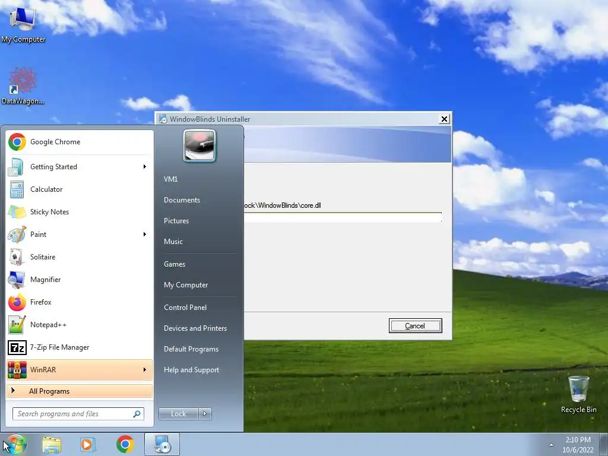Open Pictures from Start menu
This screenshot has height=456, width=608.
click(x=176, y=221)
